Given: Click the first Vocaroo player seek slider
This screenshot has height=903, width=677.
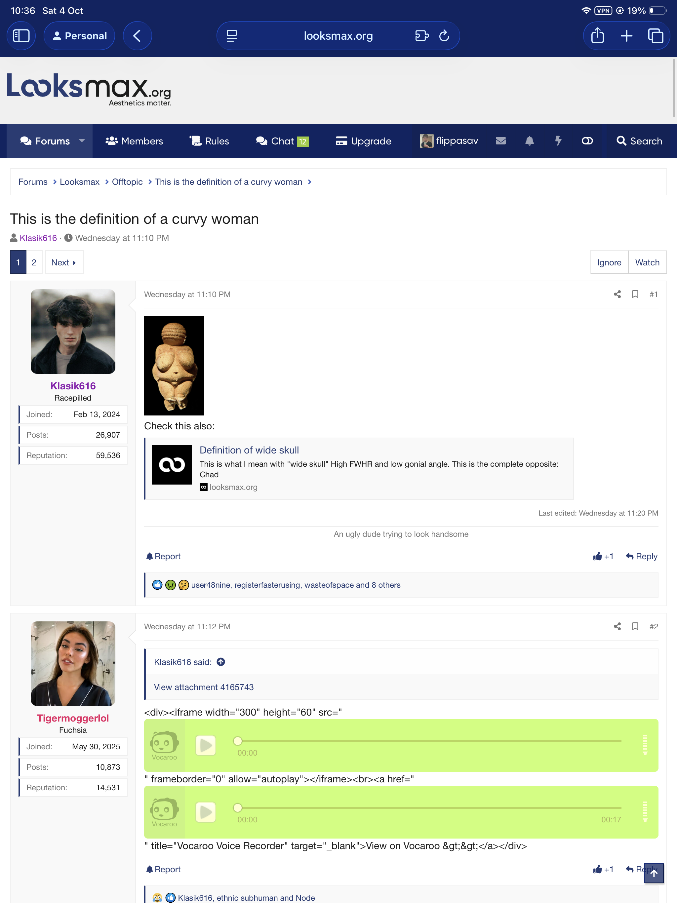Looking at the screenshot, I should (x=429, y=740).
